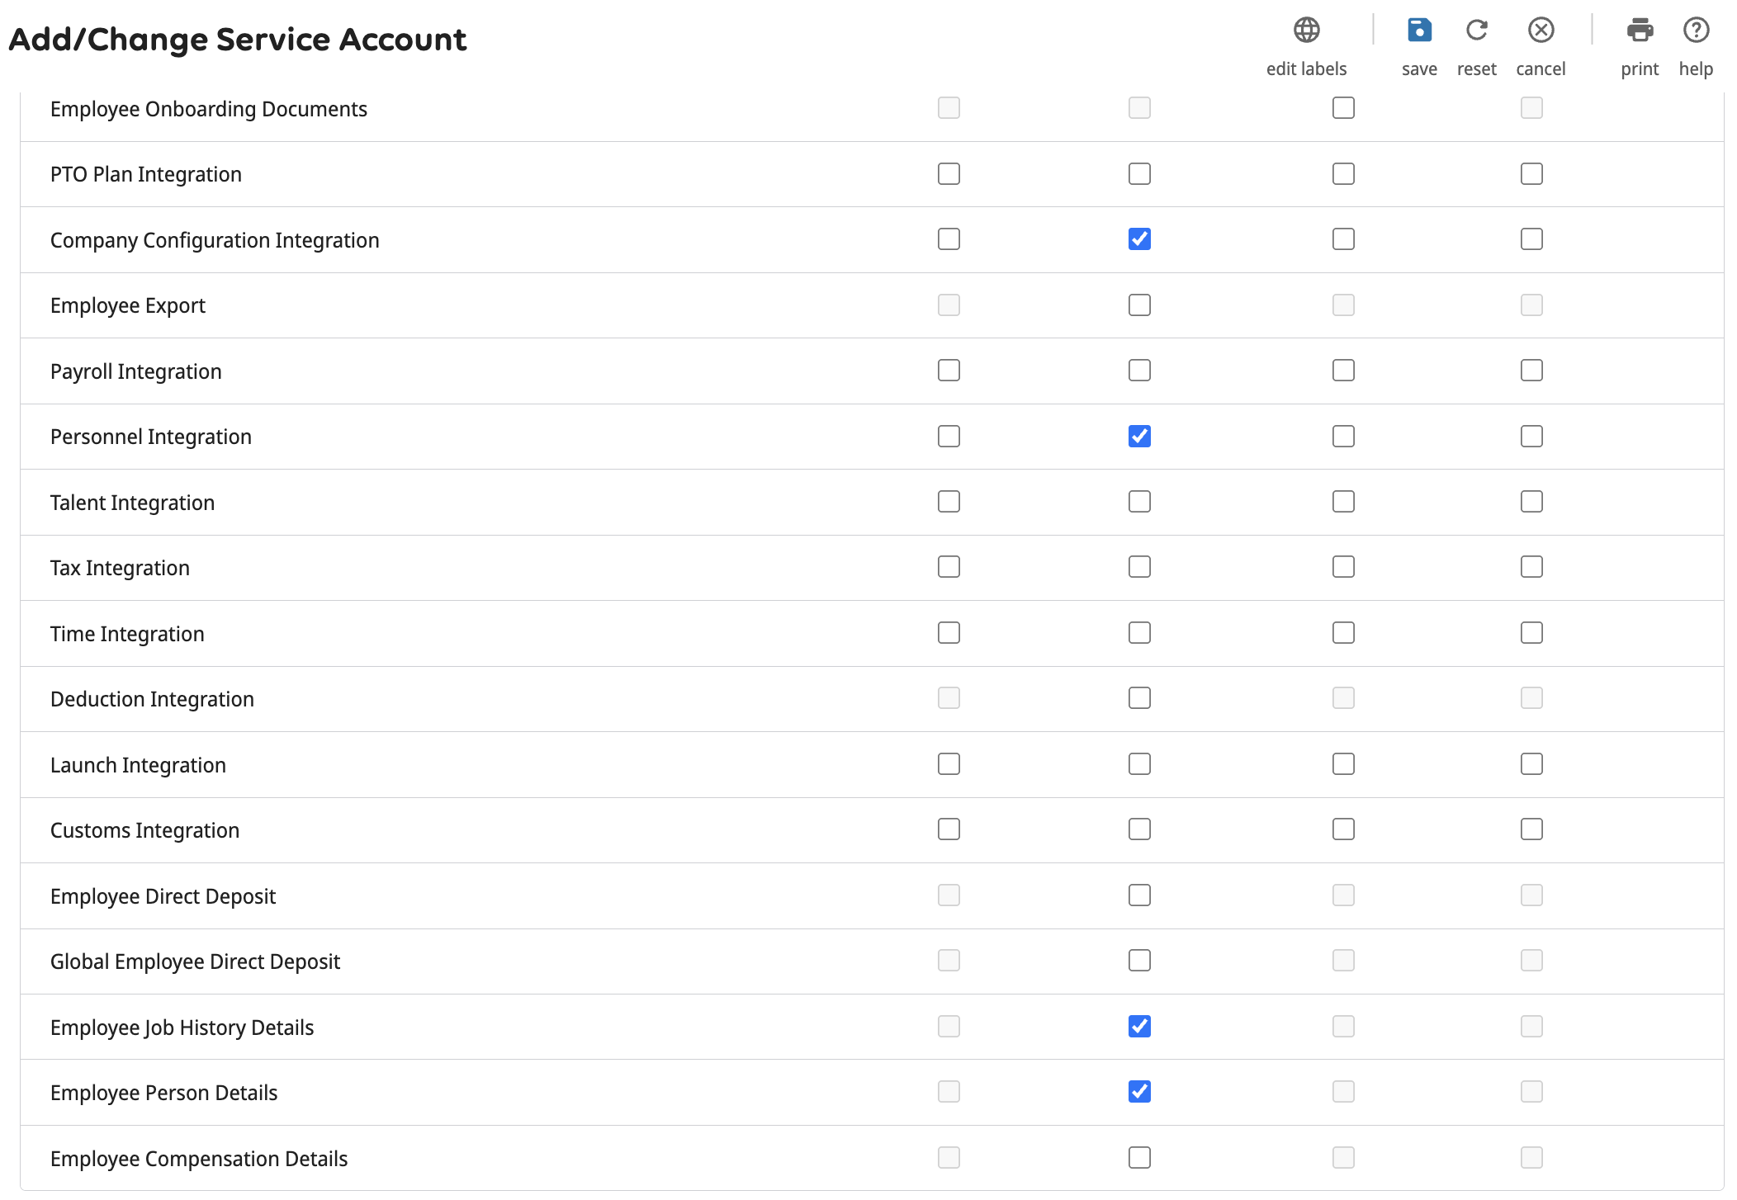Screen dimensions: 1737x1200
Task: Uncheck the checked box for Employee Job History Details
Action: coord(1139,1027)
